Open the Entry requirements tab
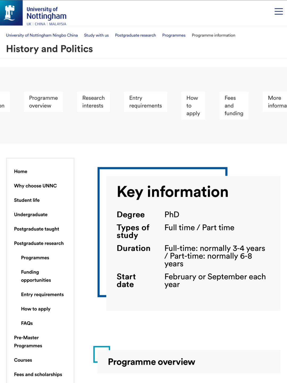The image size is (287, 383). (145, 102)
